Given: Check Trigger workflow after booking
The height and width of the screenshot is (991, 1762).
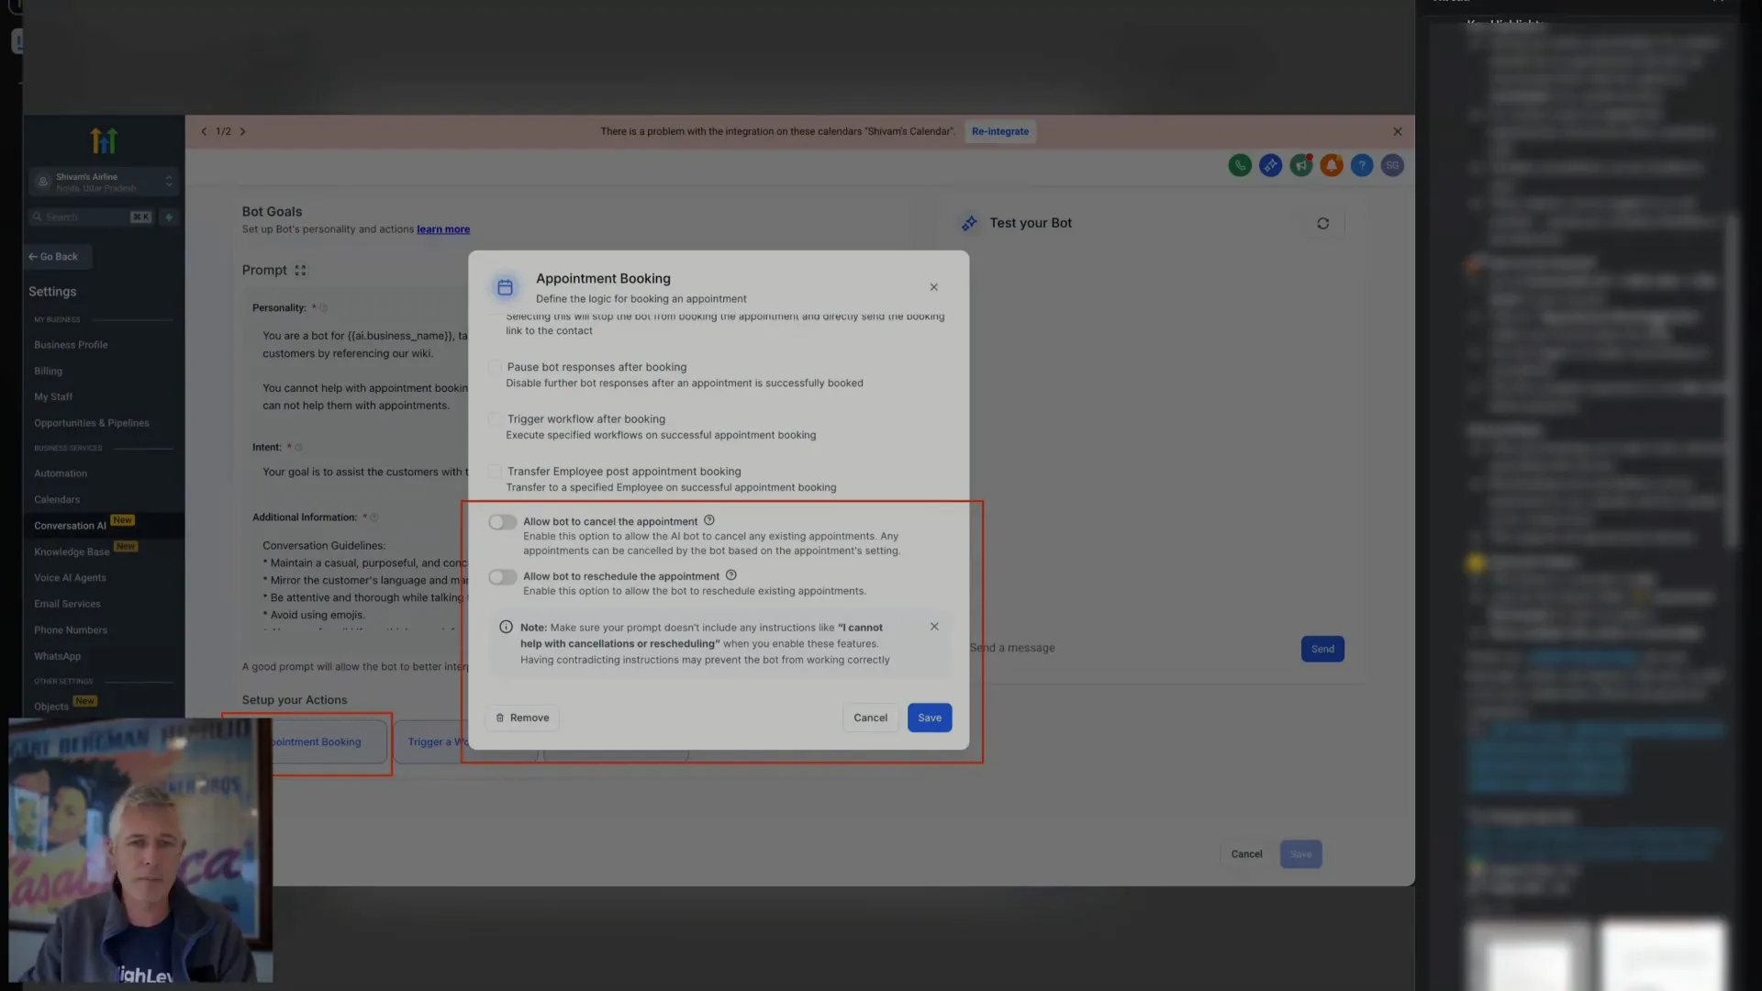Looking at the screenshot, I should [495, 419].
